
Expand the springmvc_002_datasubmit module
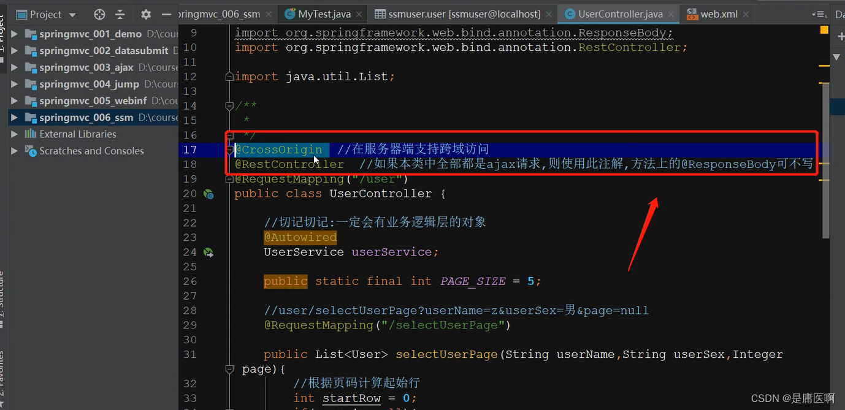pos(15,51)
